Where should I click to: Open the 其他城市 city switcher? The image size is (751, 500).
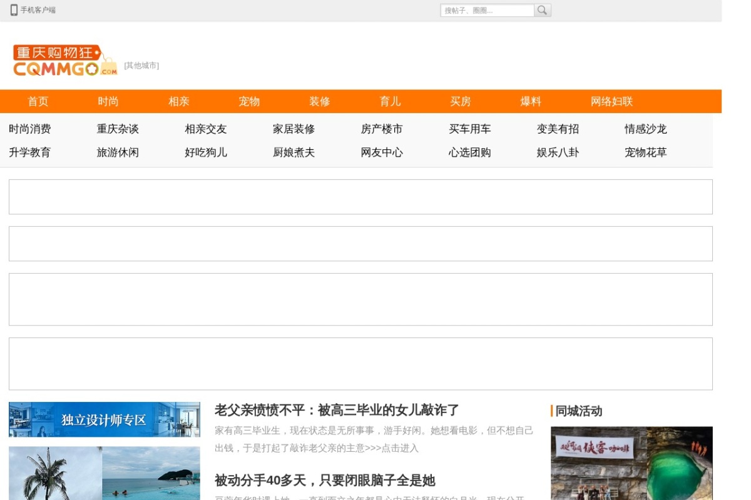141,66
